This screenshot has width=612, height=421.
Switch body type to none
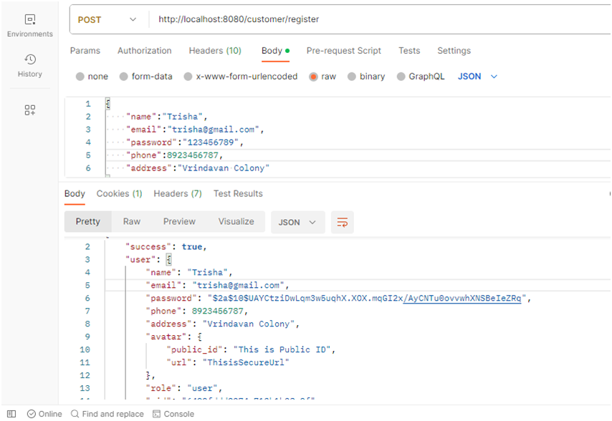pos(92,76)
